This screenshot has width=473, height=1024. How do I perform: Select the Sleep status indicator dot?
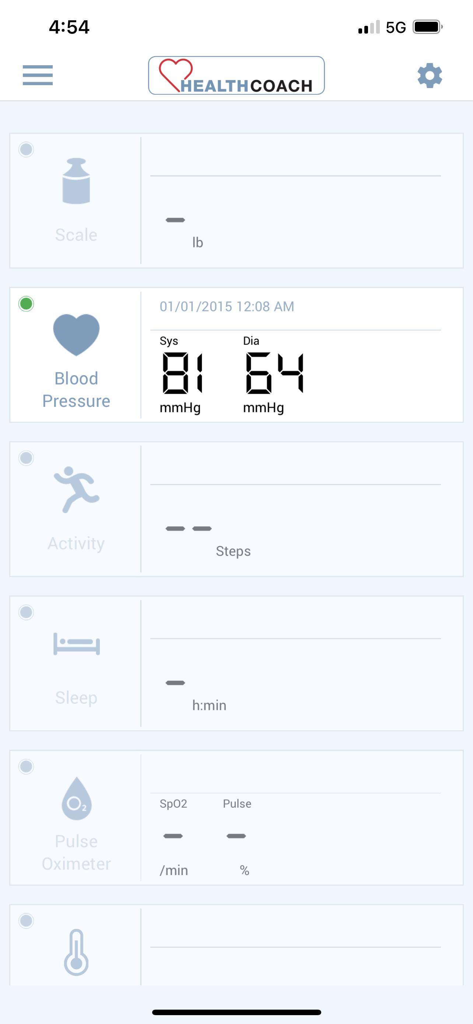click(26, 613)
